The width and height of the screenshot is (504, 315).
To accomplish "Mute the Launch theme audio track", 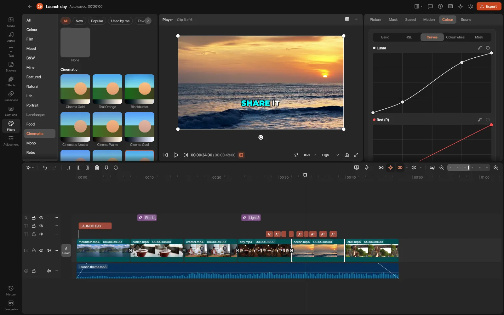I will [49, 271].
